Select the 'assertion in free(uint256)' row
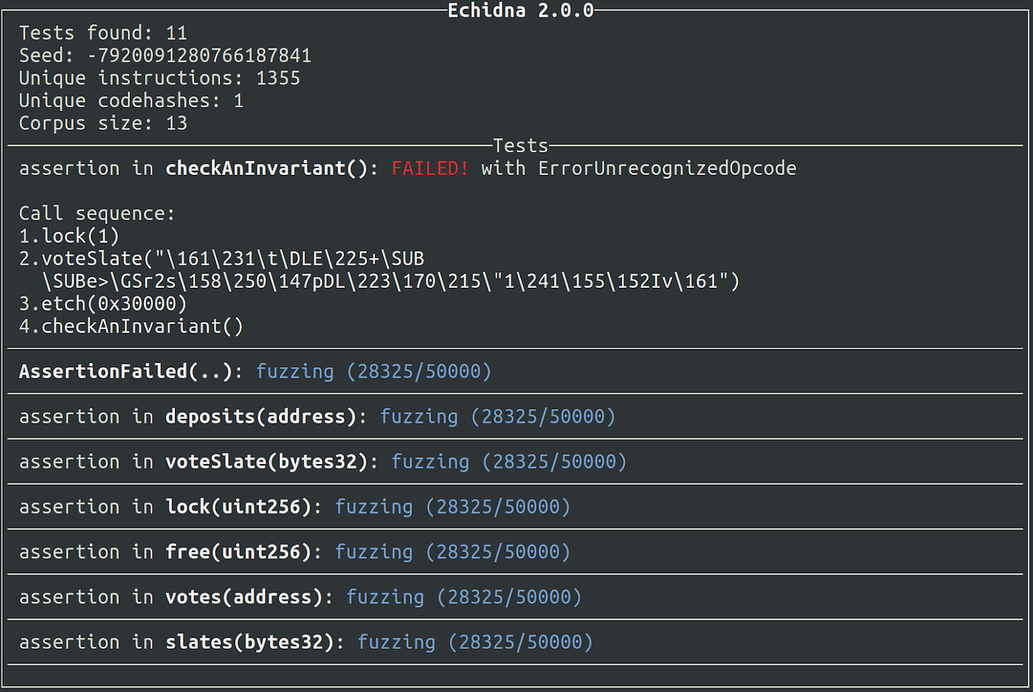 click(x=516, y=551)
